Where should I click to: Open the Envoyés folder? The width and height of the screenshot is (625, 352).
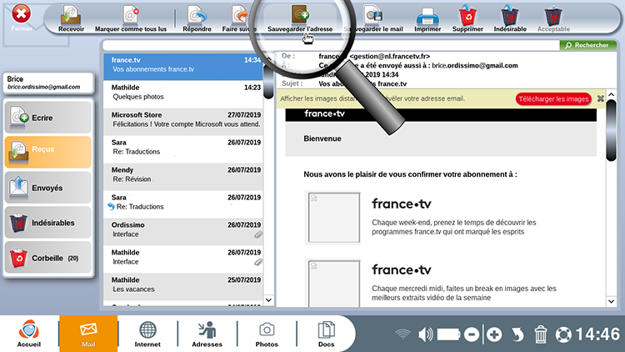coord(47,188)
